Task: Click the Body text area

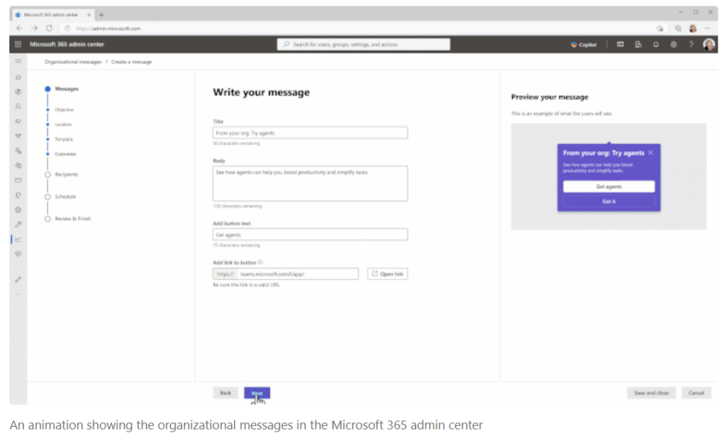Action: point(310,183)
